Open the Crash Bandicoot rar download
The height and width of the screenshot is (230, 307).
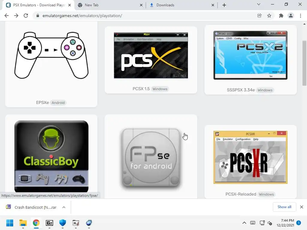tap(32, 207)
